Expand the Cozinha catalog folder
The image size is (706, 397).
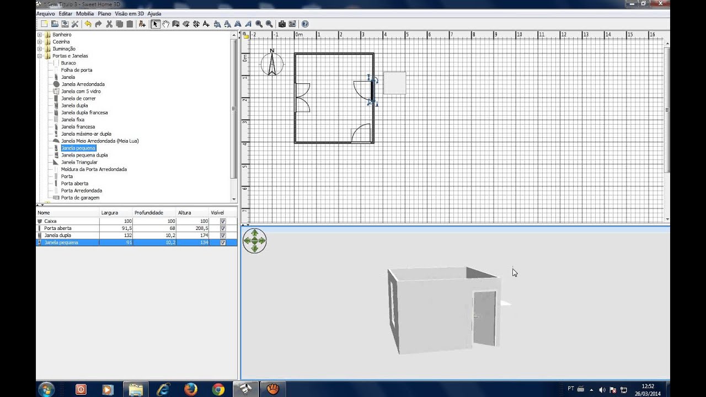(40, 42)
